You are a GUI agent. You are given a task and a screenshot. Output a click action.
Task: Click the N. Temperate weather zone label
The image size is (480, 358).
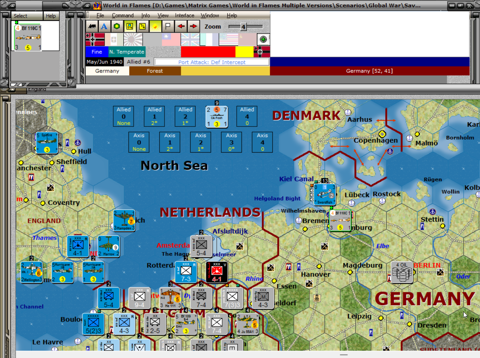coord(127,52)
